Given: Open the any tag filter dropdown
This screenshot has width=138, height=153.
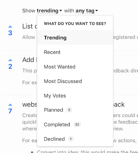Looking at the screenshot, I should coord(85,11).
